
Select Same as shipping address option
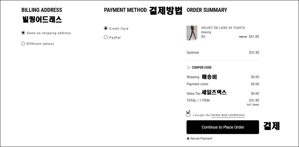[x=23, y=33]
